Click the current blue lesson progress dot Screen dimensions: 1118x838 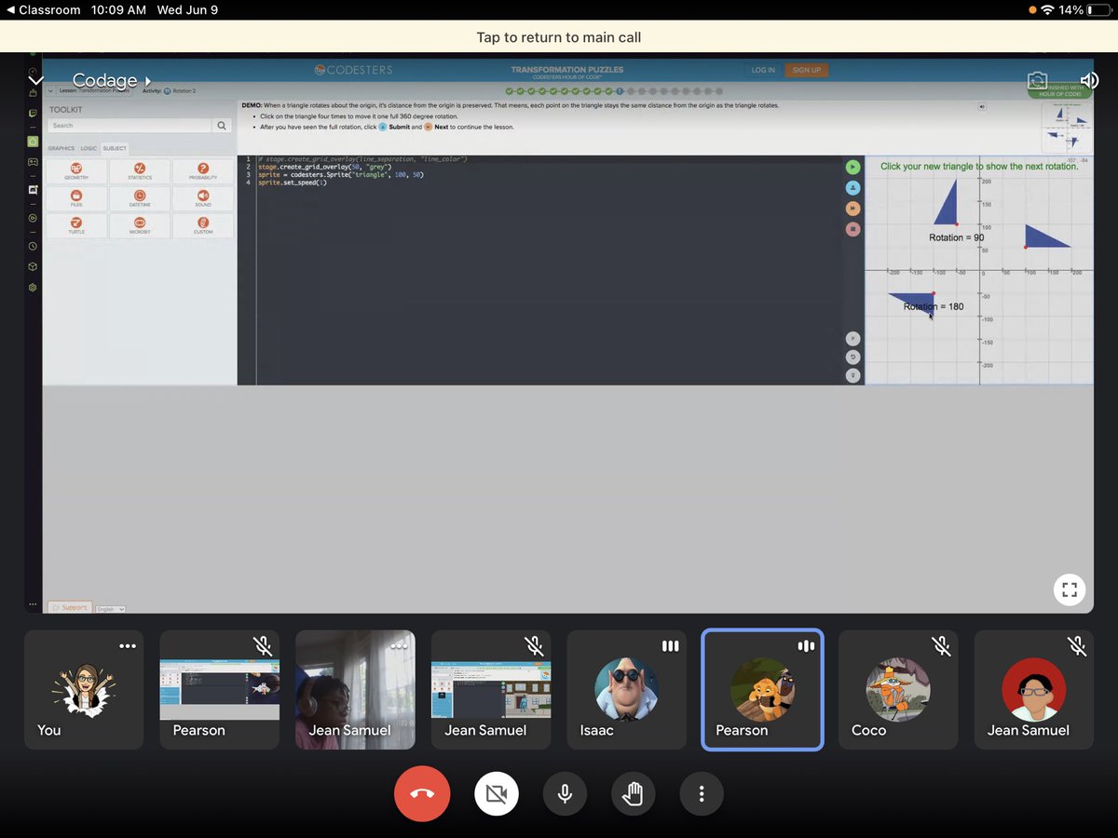[620, 91]
